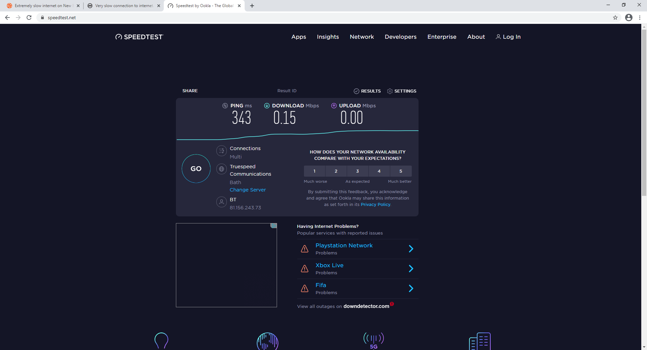This screenshot has height=350, width=647.
Task: Open Fifa problems link
Action: click(321, 285)
